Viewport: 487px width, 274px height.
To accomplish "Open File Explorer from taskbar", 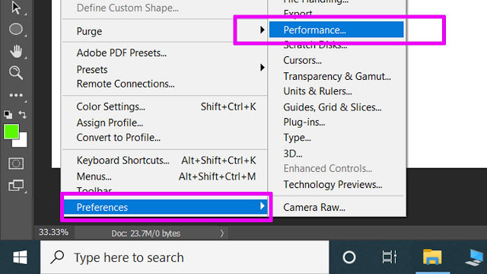I will coord(432,257).
